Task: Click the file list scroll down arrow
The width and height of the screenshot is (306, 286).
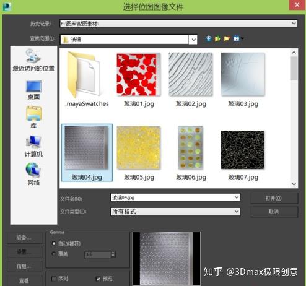Action: [294, 184]
